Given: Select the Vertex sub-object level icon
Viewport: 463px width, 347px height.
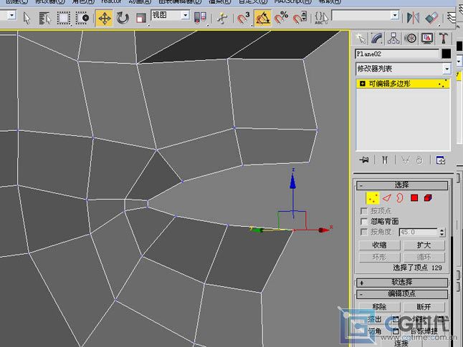Looking at the screenshot, I should coord(373,197).
